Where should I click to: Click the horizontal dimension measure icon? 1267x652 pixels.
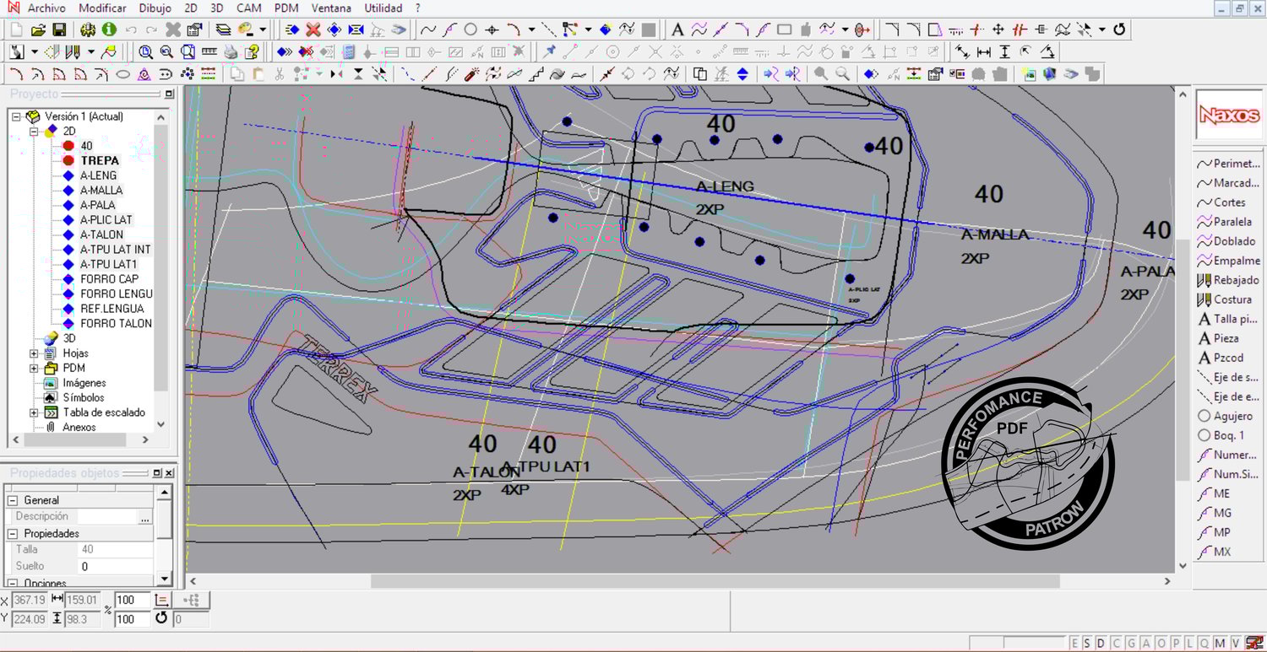[983, 52]
